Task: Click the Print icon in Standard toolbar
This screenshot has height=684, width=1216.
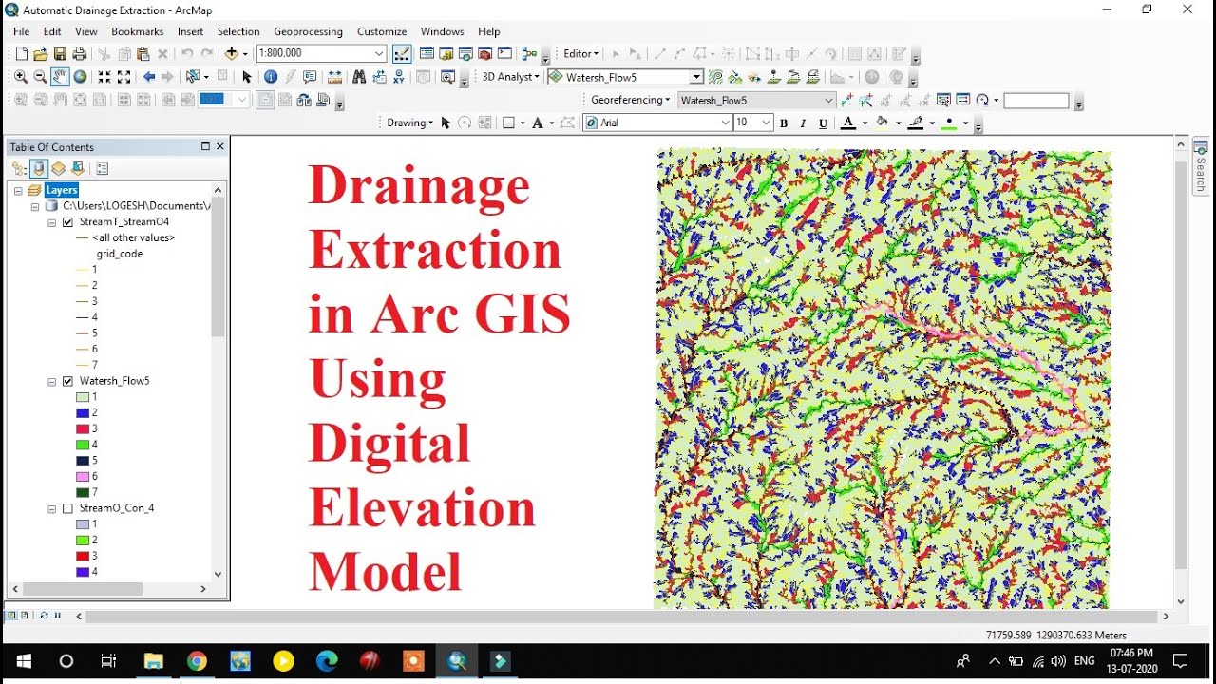Action: click(x=79, y=54)
